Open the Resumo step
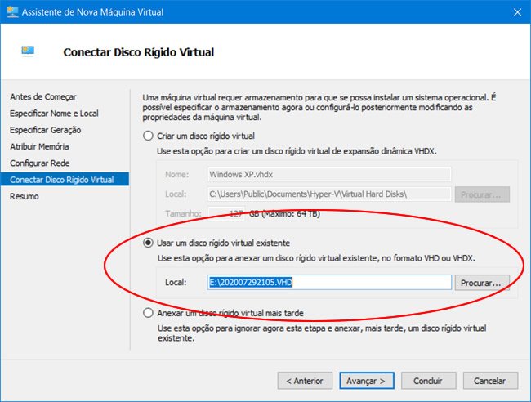 pos(25,196)
